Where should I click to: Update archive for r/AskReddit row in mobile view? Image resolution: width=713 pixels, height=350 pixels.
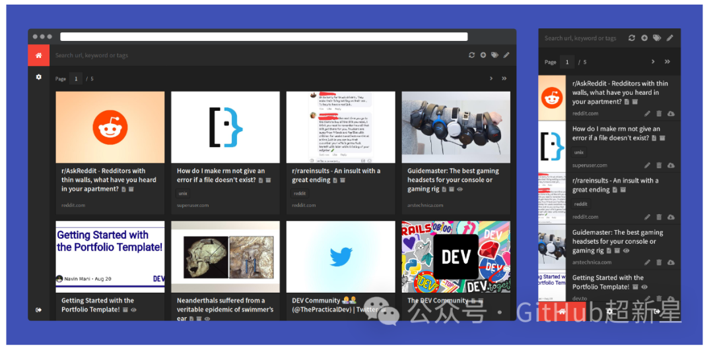click(671, 113)
